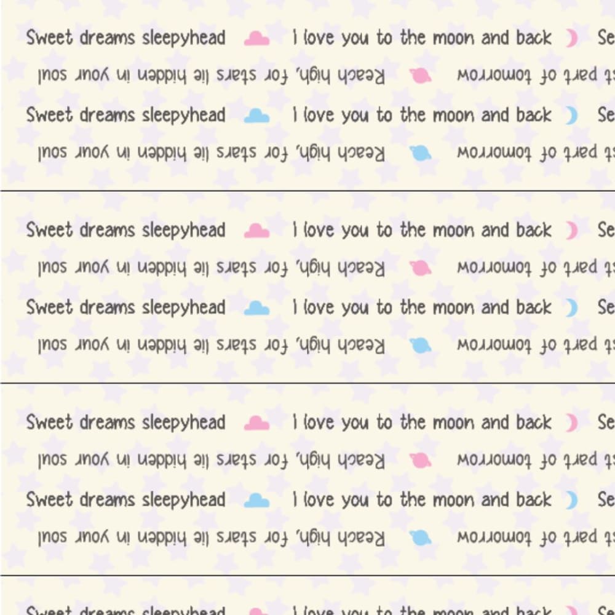Select the blue cloud in the middle strip

[256, 308]
